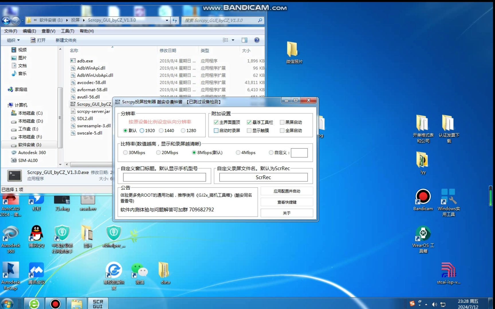
Task: Click the Windows Start button
Action: (7, 304)
